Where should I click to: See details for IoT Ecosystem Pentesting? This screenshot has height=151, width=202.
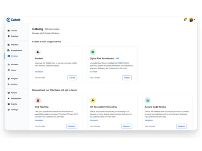pos(94,120)
